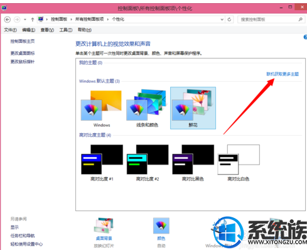Open 更改桌面图标 link
The height and width of the screenshot is (250, 307).
coord(23,53)
